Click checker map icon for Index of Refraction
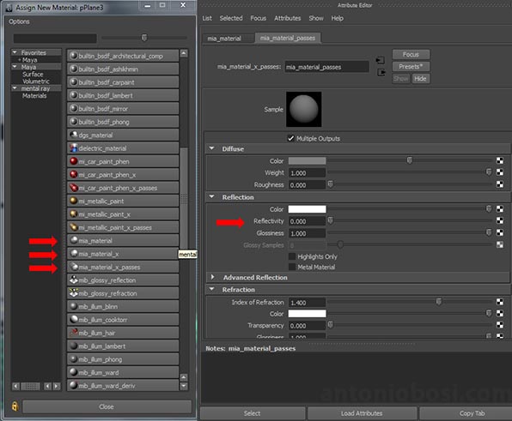 pyautogui.click(x=500, y=302)
